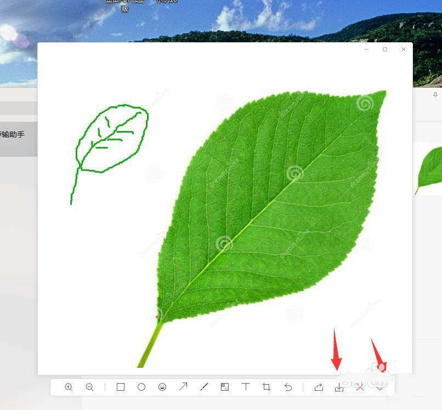Share the edited image via forward icon
Viewport: 442px width, 410px height.
coord(319,387)
